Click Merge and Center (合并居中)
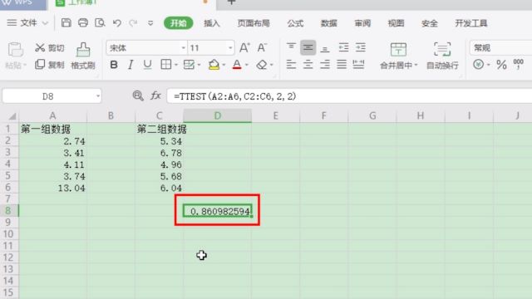Screen dimensions: 532x299 pos(398,56)
